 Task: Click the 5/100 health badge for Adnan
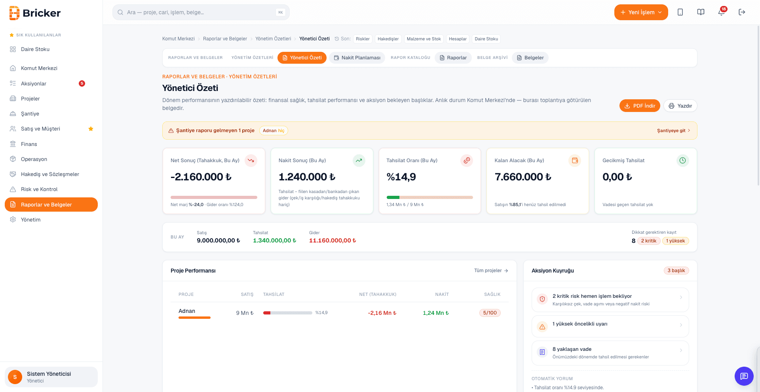pyautogui.click(x=490, y=313)
